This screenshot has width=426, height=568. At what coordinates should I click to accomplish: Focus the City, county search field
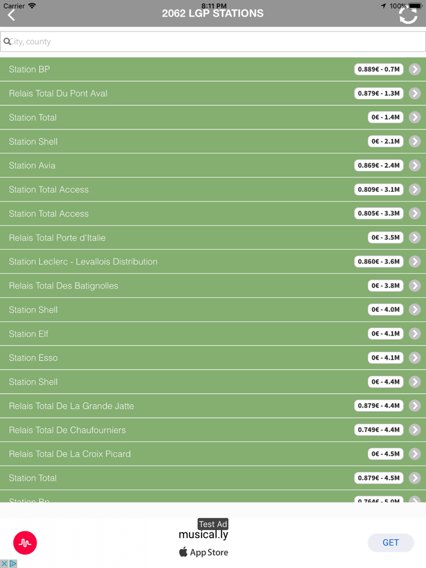click(213, 41)
